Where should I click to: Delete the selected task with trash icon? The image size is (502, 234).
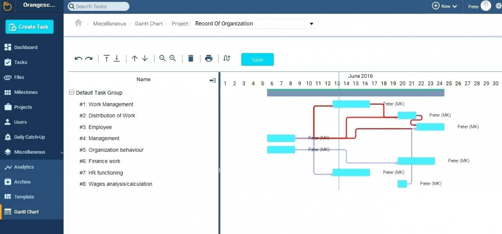tap(191, 59)
